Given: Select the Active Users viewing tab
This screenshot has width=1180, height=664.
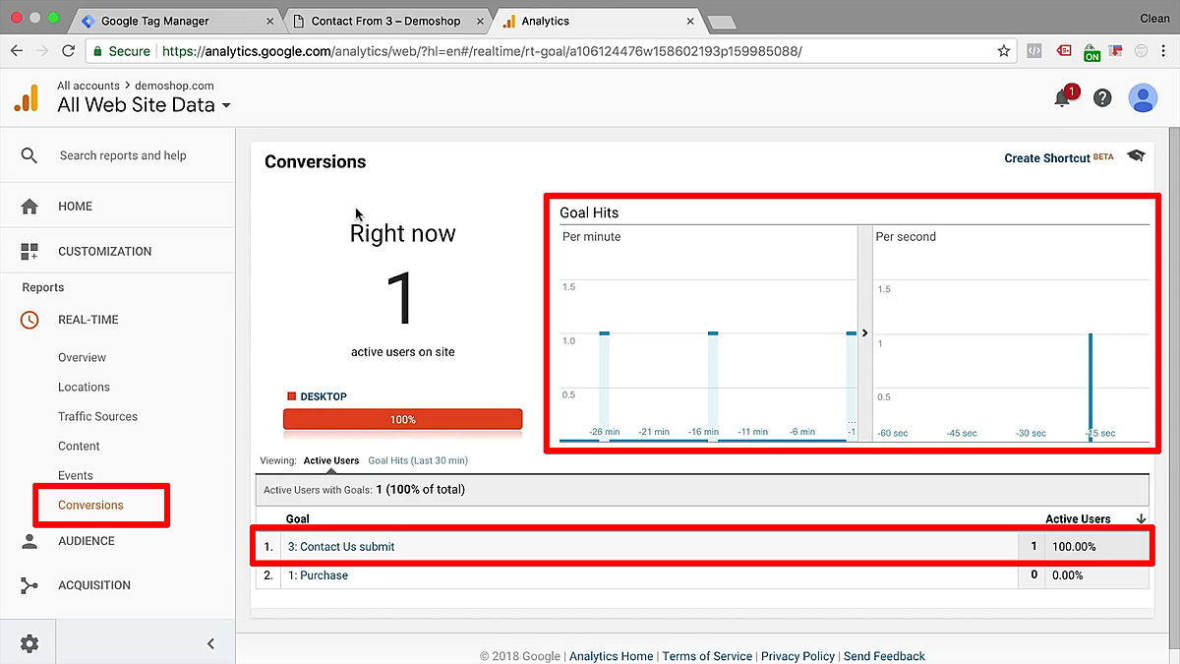Looking at the screenshot, I should coord(331,460).
